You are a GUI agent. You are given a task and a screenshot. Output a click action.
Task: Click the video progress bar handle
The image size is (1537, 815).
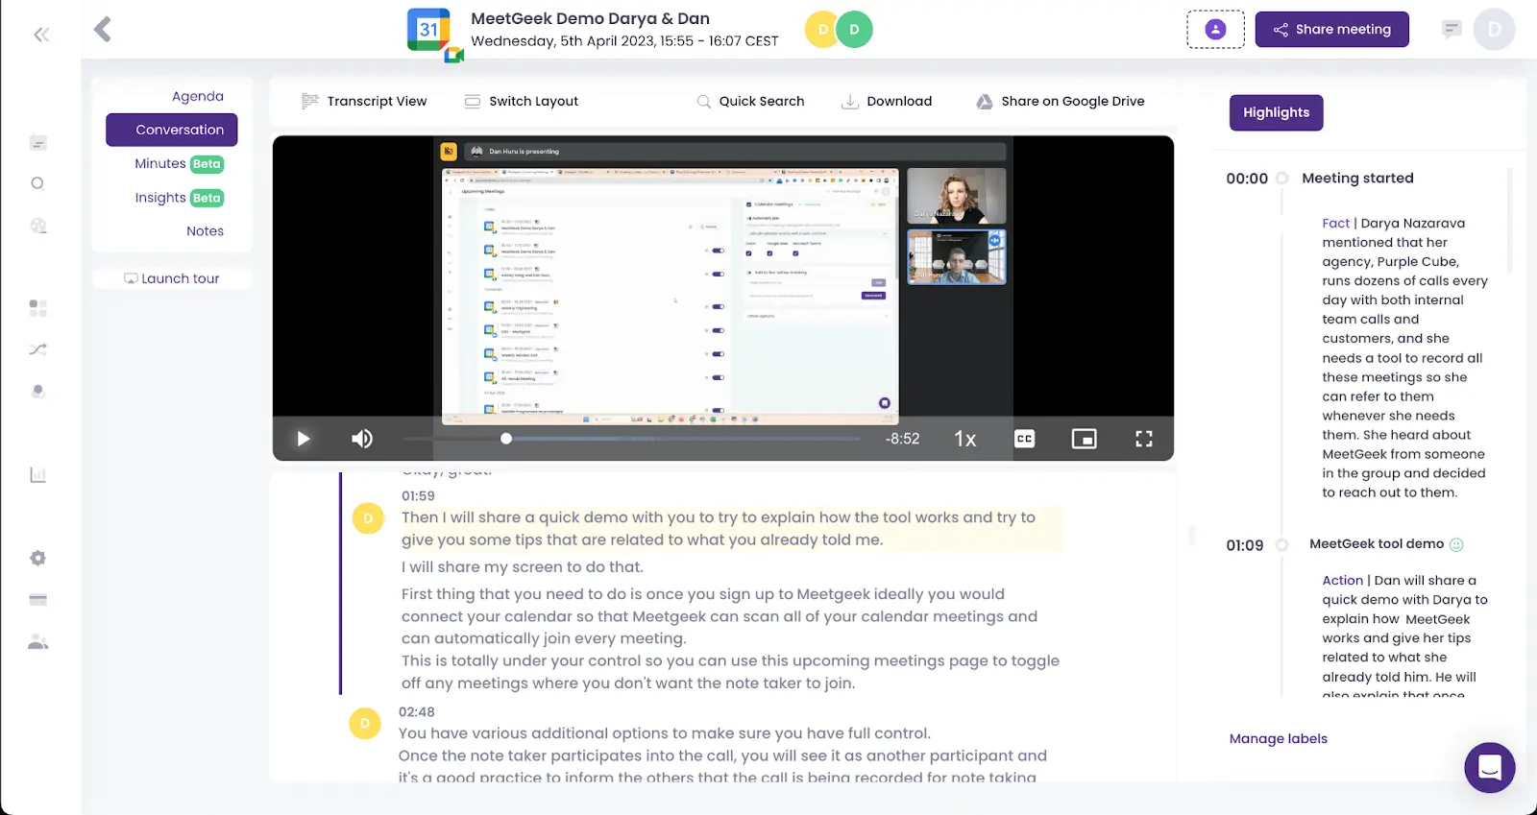(506, 439)
